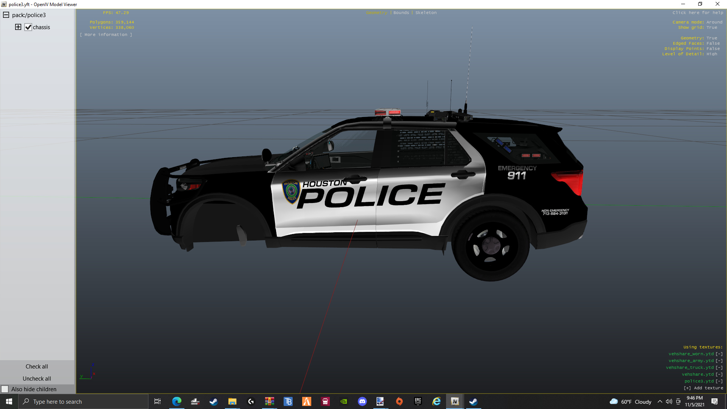Image resolution: width=727 pixels, height=409 pixels.
Task: Open the Click here for help link
Action: [697, 12]
